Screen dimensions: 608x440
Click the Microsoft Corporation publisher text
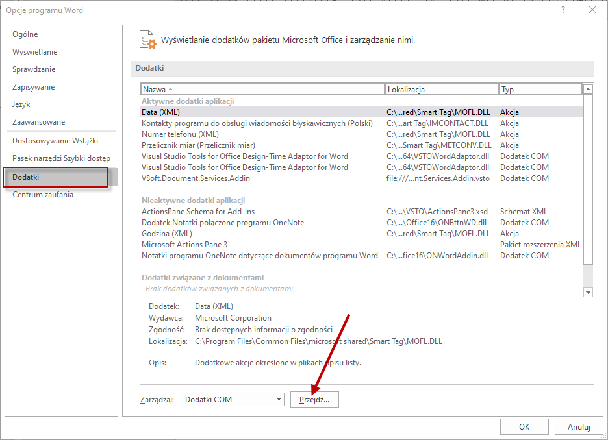tap(233, 318)
